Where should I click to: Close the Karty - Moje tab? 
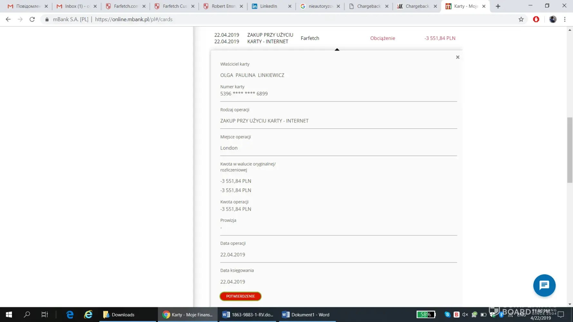[x=484, y=6]
